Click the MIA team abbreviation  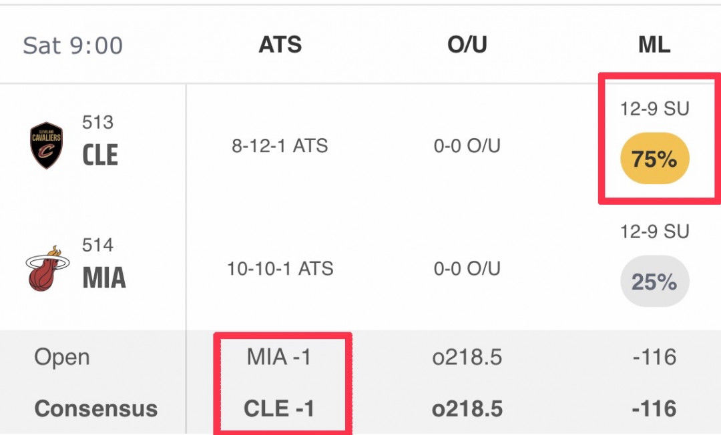click(x=104, y=278)
